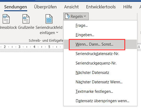The image size is (141, 109).
Task: Click the ruler mark number 4
Action: (x=34, y=47)
